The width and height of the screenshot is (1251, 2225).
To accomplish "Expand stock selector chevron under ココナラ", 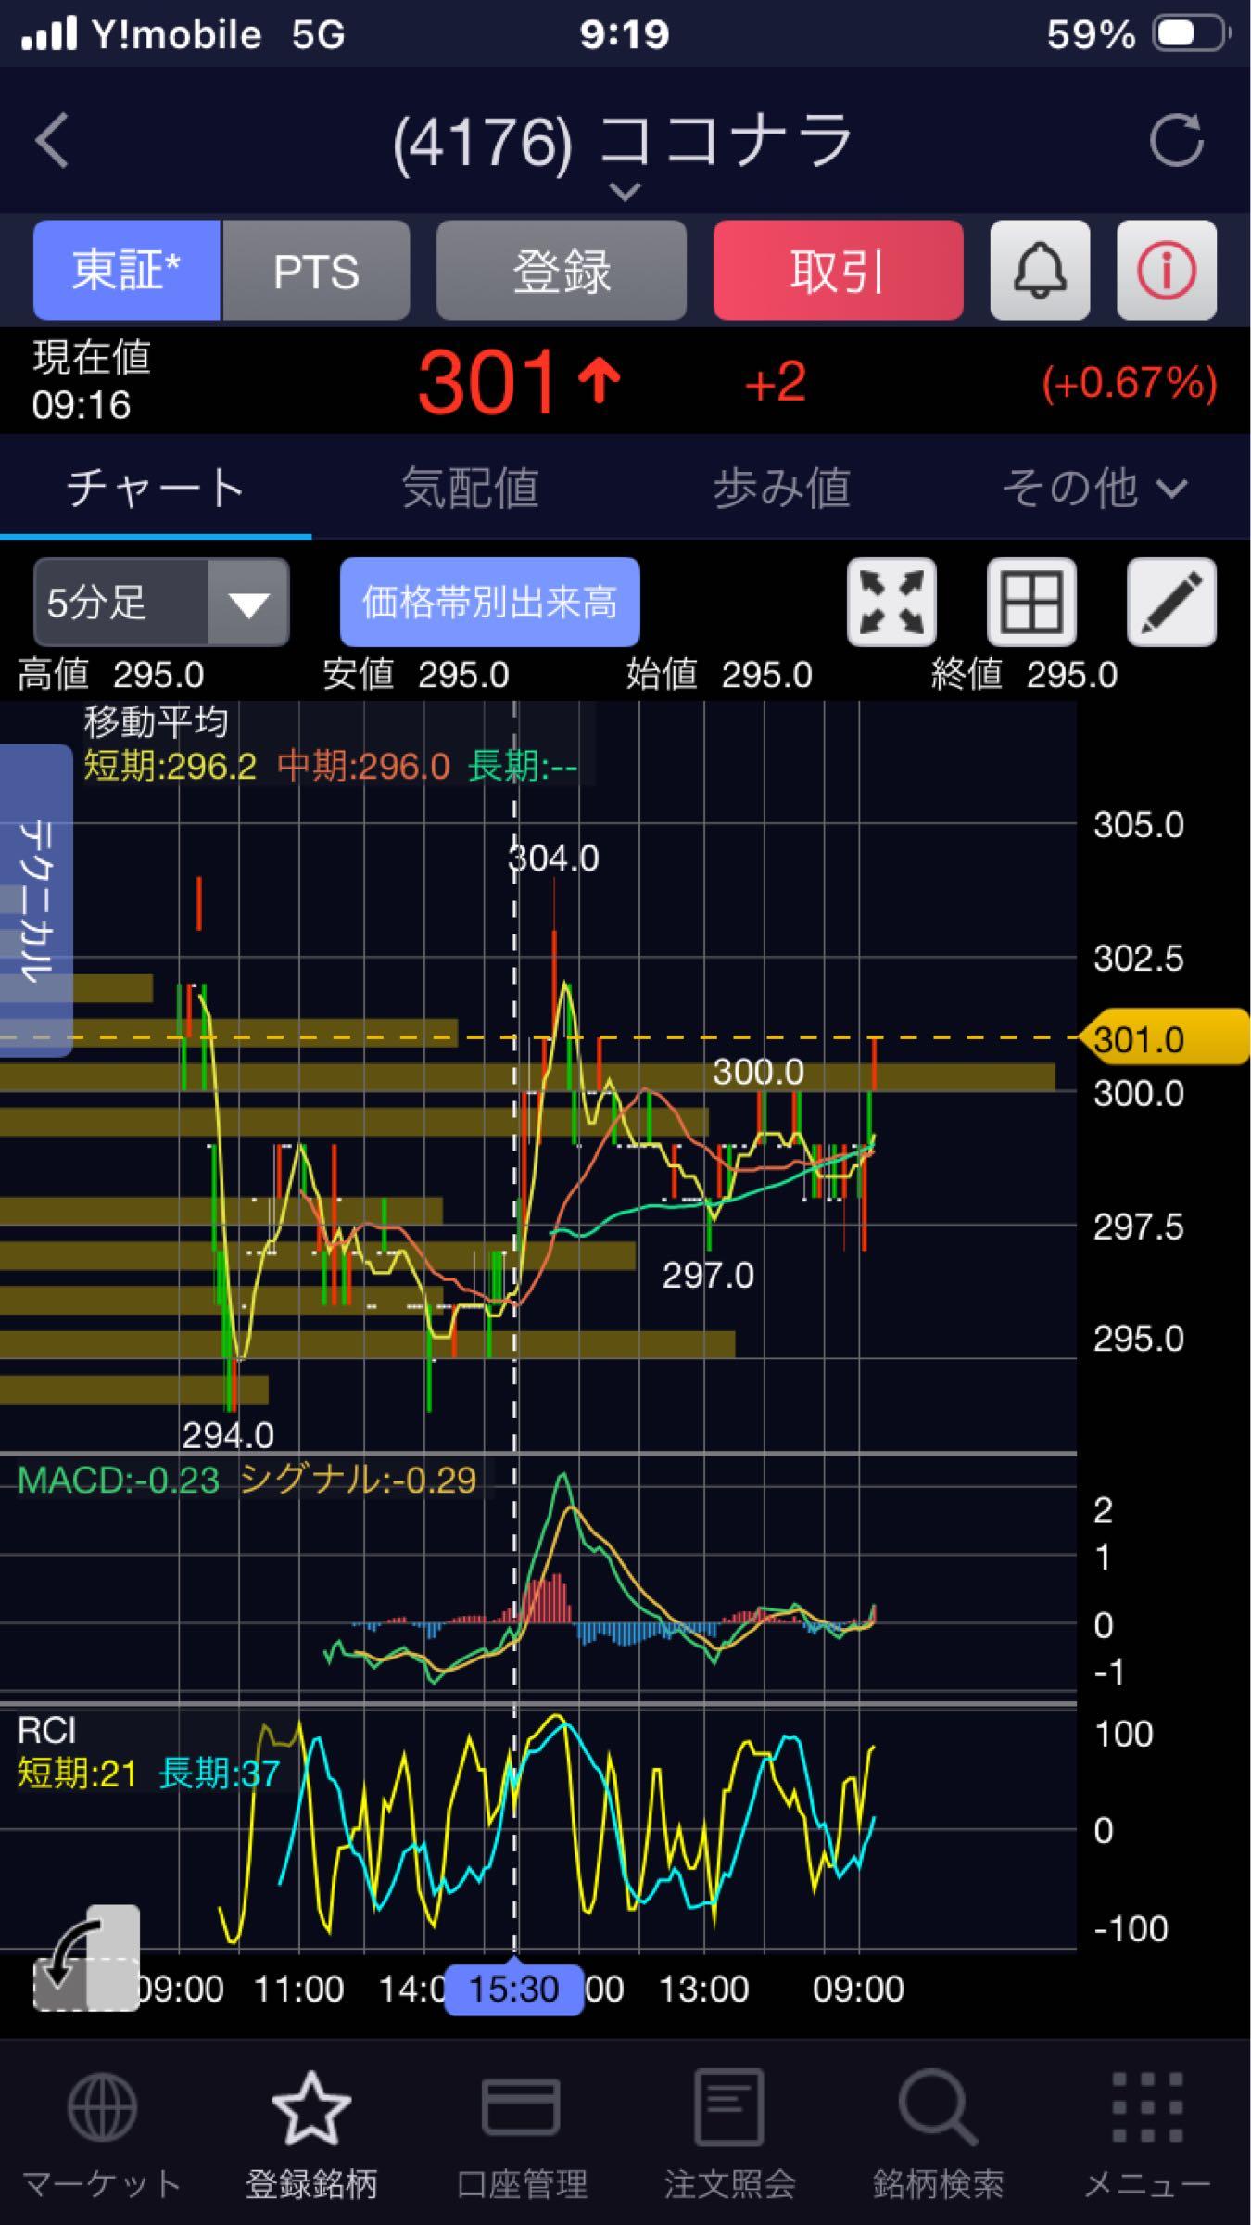I will coord(625,192).
